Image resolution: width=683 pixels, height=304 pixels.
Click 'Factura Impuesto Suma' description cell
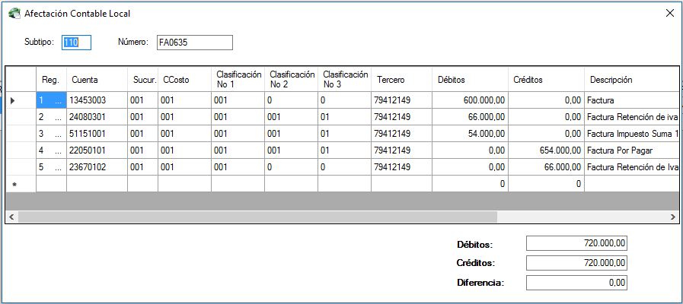pos(631,134)
